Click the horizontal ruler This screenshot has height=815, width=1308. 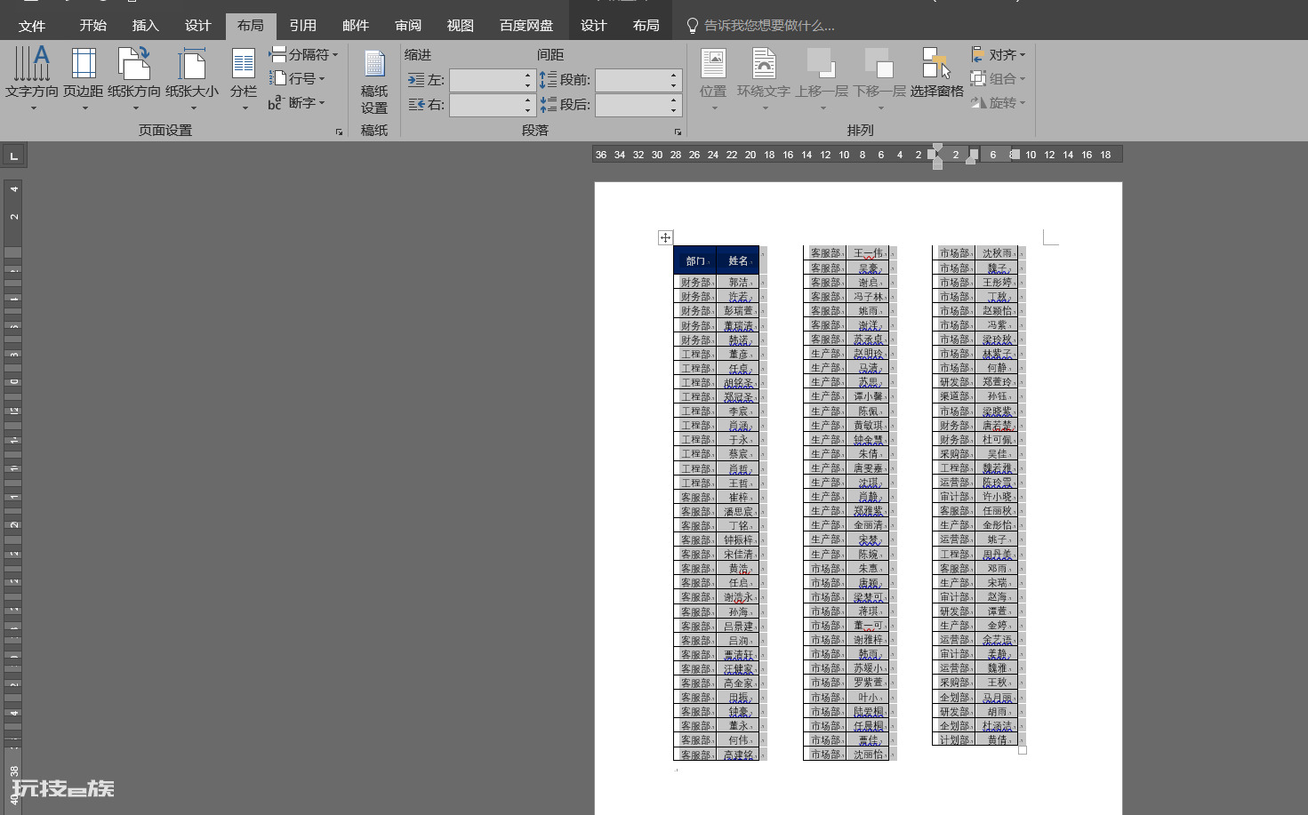[x=857, y=155]
